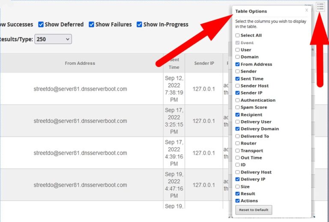The image size is (329, 222).
Task: Close the Table Options popup with X
Action: point(306,10)
